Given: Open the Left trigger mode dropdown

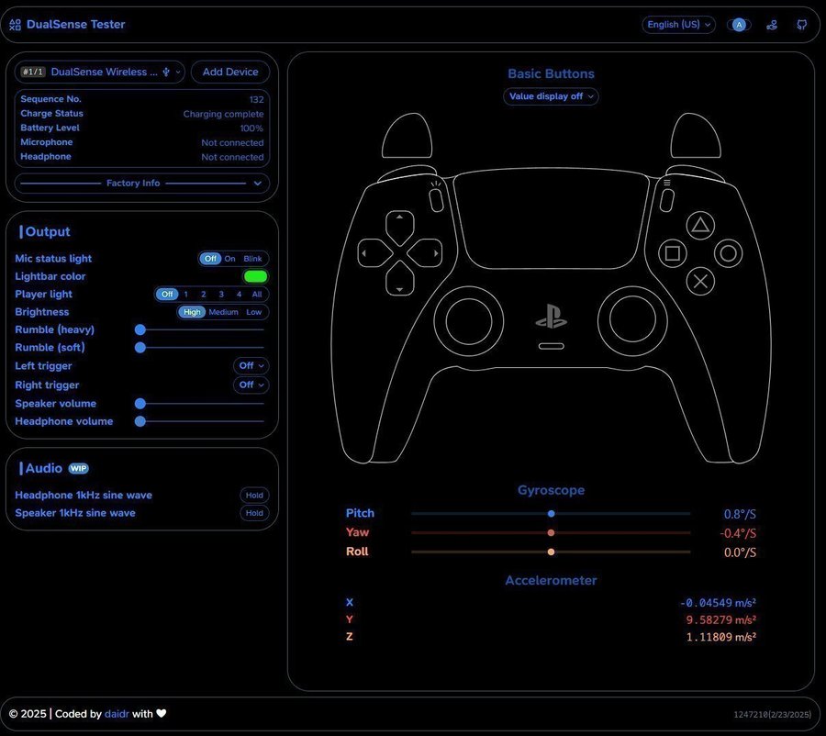Looking at the screenshot, I should click(x=251, y=366).
